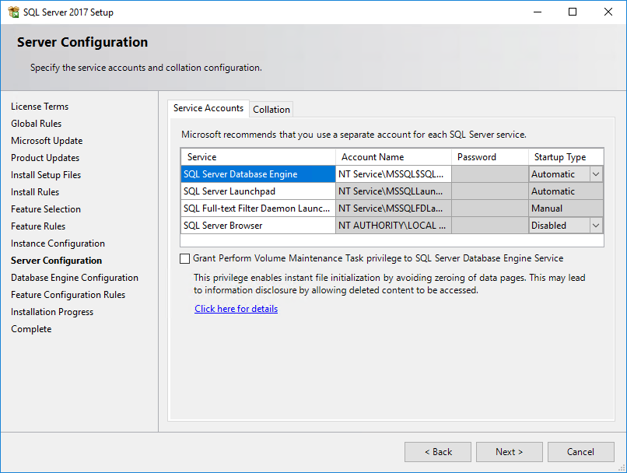Click the Account Name column header
Image resolution: width=627 pixels, height=473 pixels.
[x=394, y=157]
